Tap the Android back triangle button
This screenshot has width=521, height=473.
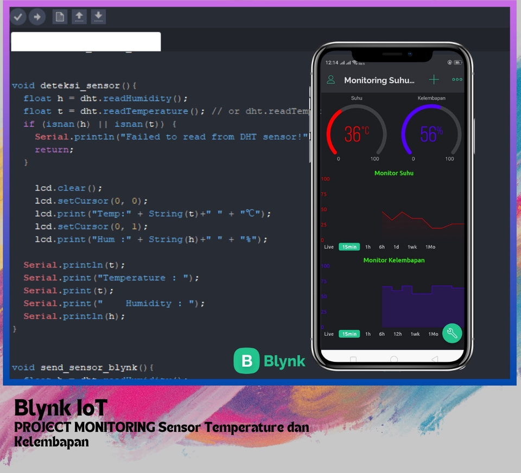(435, 359)
